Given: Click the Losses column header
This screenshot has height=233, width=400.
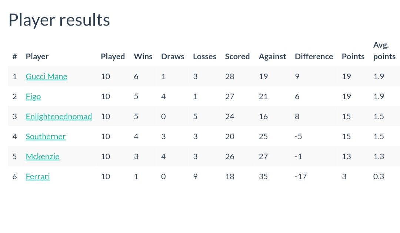Looking at the screenshot, I should click(204, 56).
